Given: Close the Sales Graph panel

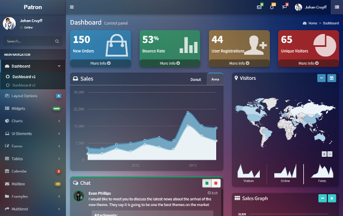Looking at the screenshot, I should point(332,198).
